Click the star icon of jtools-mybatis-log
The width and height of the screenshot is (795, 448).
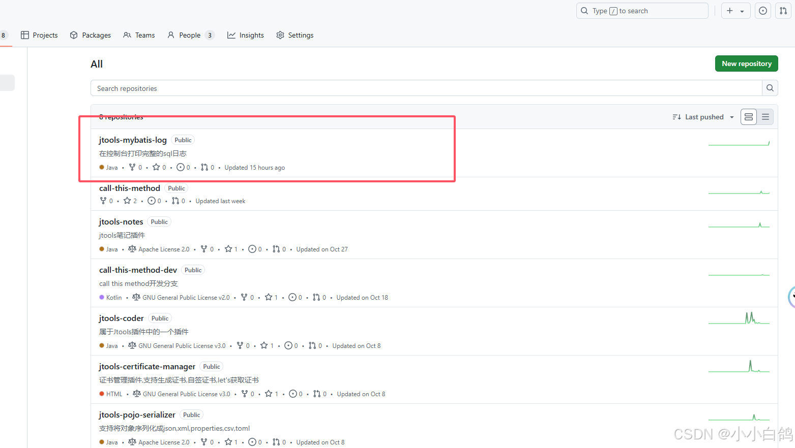point(156,167)
